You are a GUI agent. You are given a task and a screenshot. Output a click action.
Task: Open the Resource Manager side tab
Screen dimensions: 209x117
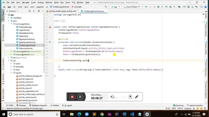[3, 32]
